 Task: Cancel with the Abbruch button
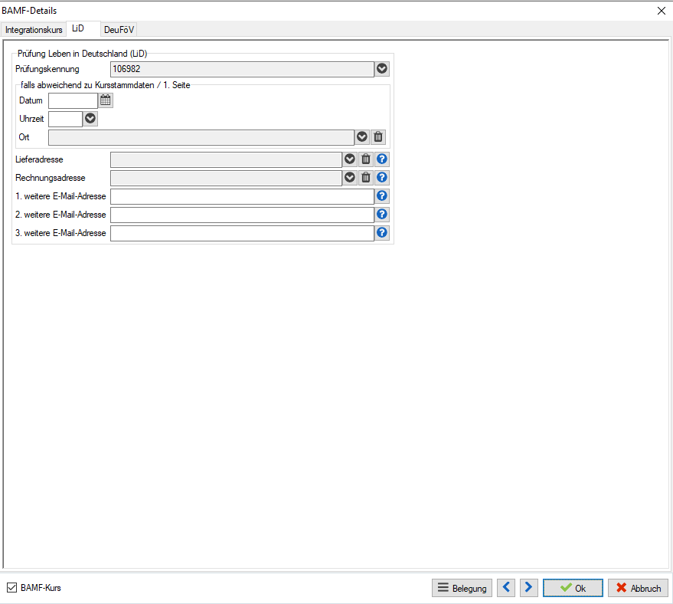[x=638, y=588]
